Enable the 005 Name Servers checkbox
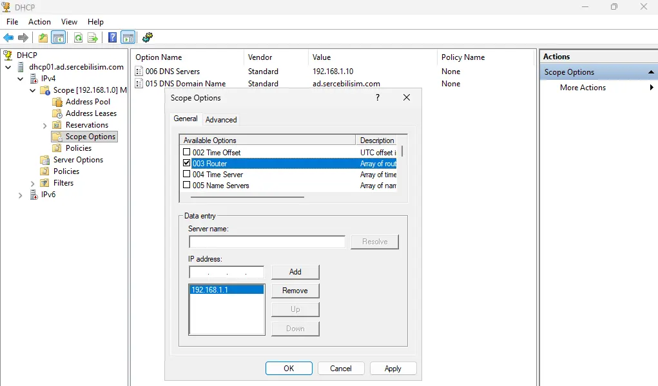 click(x=187, y=185)
